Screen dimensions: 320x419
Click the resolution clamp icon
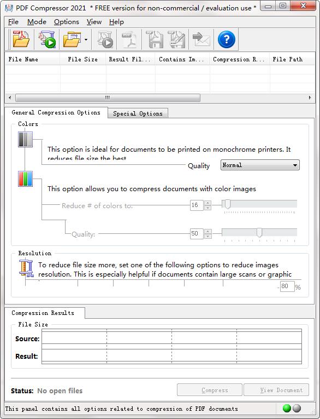(x=26, y=269)
